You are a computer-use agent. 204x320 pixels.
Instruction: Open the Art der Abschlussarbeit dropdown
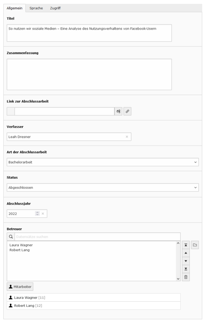click(x=103, y=162)
